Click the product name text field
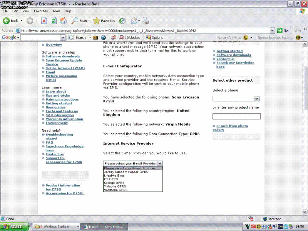The height and width of the screenshot is (231, 308). click(236, 116)
